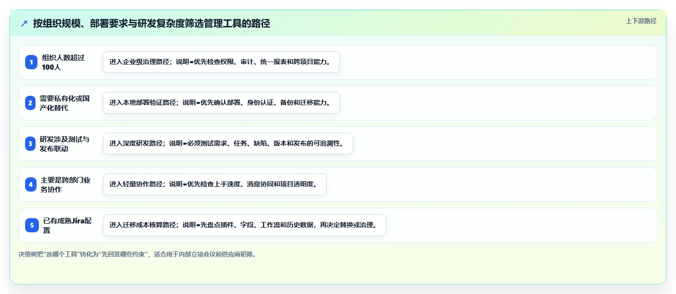Open the 进入轻量协作路径 result box
Image resolution: width=676 pixels, height=294 pixels.
pyautogui.click(x=215, y=184)
